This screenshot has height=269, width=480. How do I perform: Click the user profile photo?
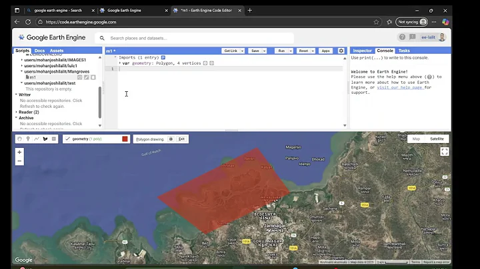pyautogui.click(x=442, y=37)
